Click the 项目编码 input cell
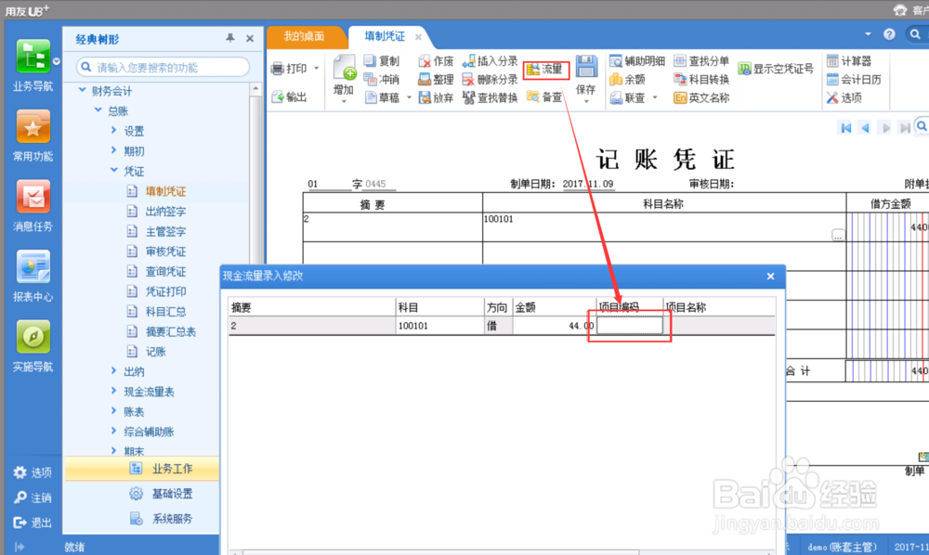 629,325
